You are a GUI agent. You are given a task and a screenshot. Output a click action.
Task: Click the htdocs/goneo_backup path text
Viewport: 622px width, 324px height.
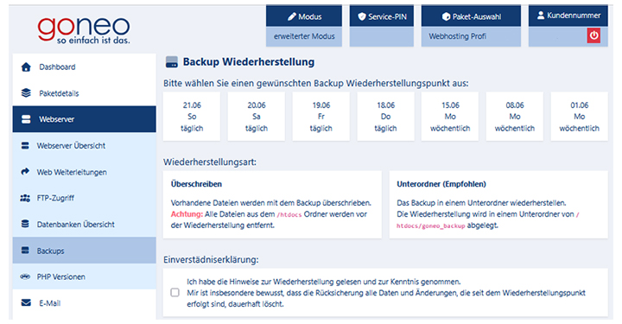click(x=431, y=226)
